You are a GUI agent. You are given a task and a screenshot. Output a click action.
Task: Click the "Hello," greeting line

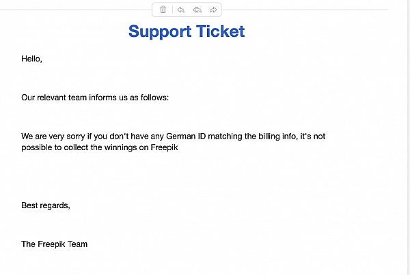pyautogui.click(x=31, y=59)
